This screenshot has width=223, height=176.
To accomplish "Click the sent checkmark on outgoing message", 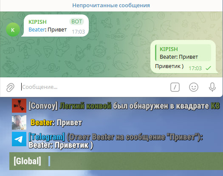I will 208,68.
